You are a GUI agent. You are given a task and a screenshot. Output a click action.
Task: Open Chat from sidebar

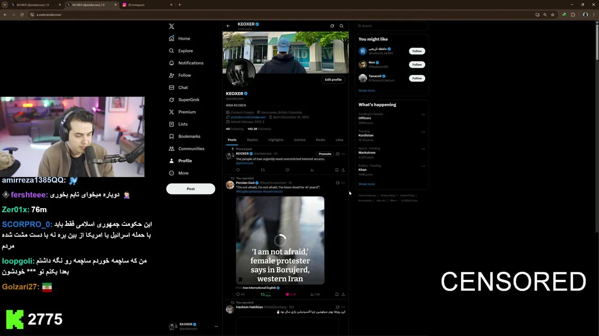click(x=178, y=88)
